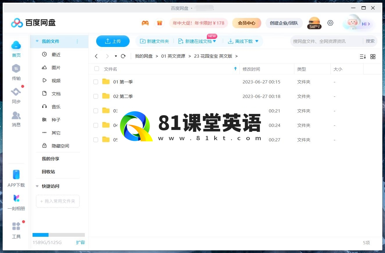Viewport: 385px width, 253px height.
Task: Toggle the select-all checkbox in header
Action: click(x=97, y=69)
